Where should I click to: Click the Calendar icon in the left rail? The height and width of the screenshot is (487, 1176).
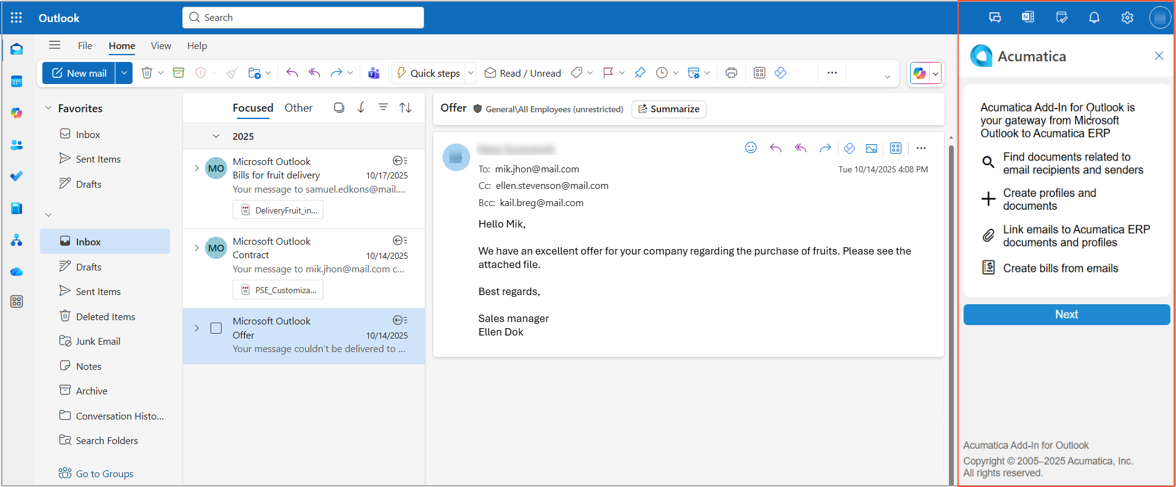coord(17,81)
